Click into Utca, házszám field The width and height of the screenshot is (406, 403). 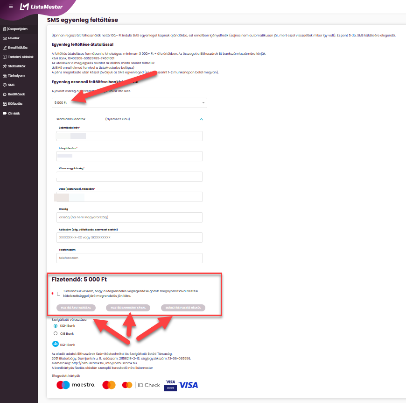pyautogui.click(x=129, y=197)
